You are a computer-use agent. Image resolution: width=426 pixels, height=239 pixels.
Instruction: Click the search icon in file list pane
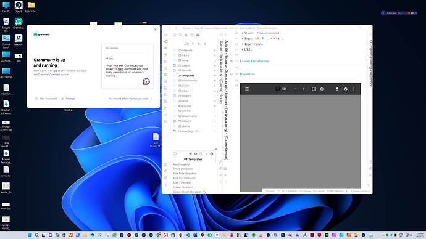point(201,154)
